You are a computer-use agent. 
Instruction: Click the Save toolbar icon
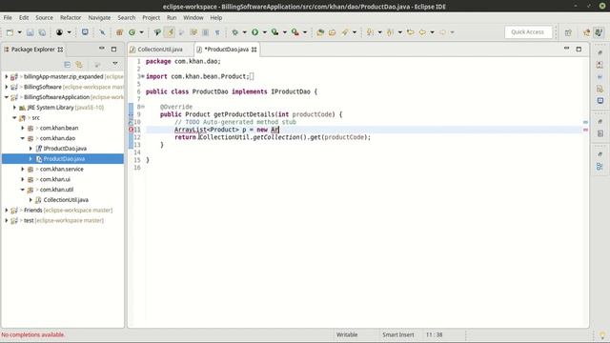point(30,32)
